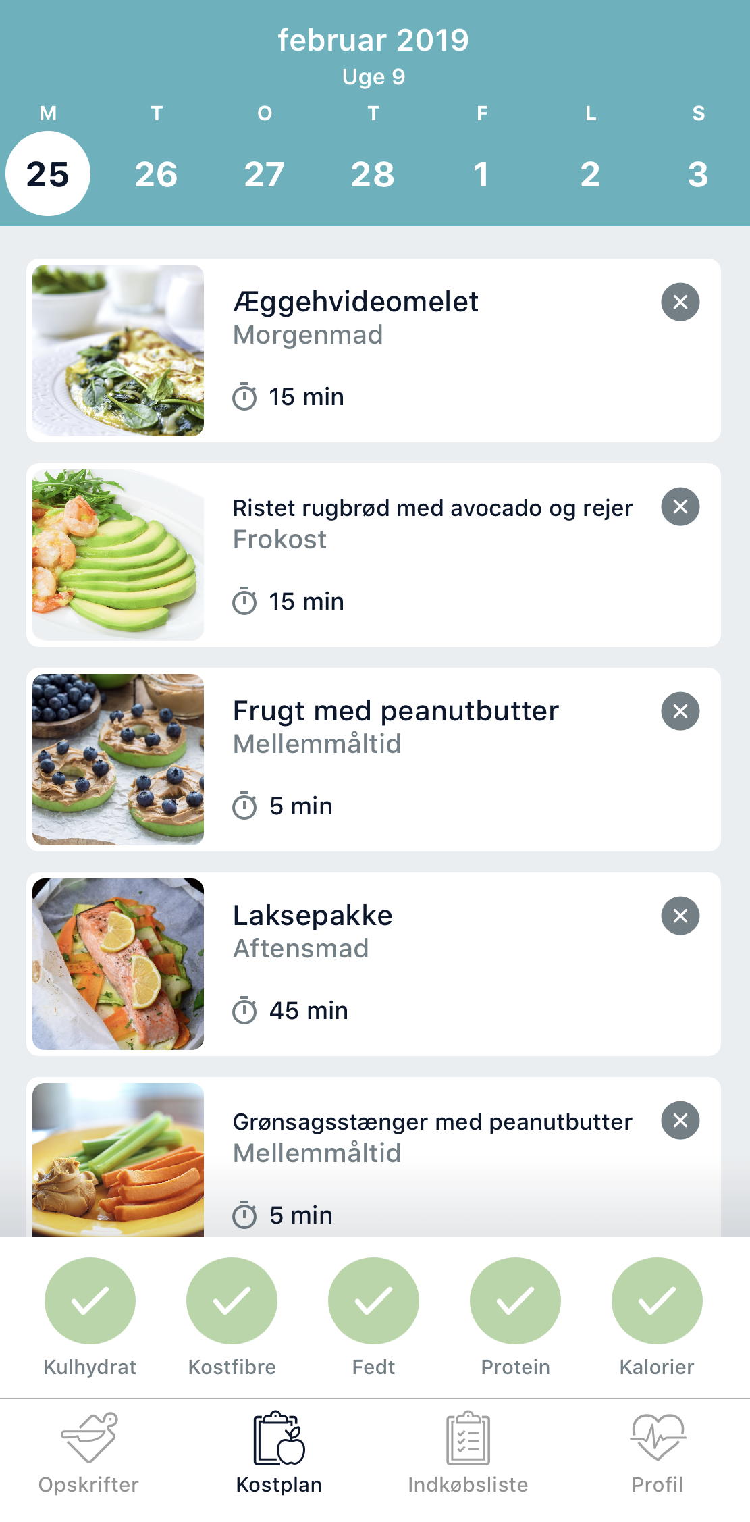750x1522 pixels.
Task: Tap the Kulhydrat checkmark circle
Action: point(90,1301)
